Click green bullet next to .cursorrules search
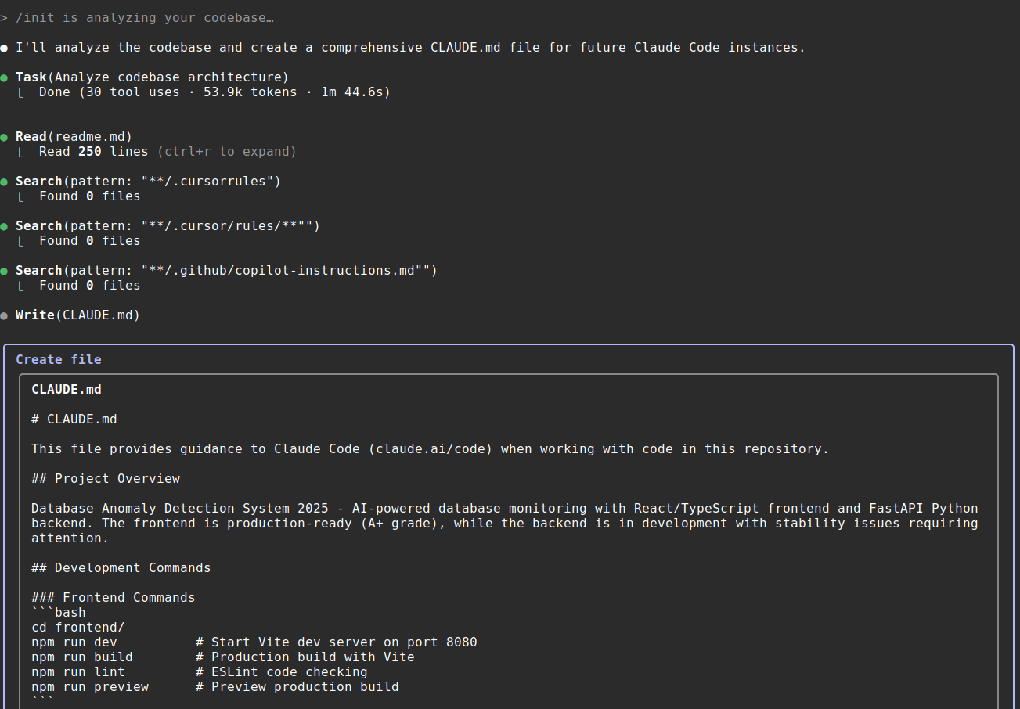Viewport: 1020px width, 709px height. pyautogui.click(x=4, y=182)
